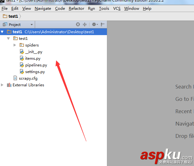
Task: Click the Python icon of settings.py
Action: pyautogui.click(x=22, y=72)
